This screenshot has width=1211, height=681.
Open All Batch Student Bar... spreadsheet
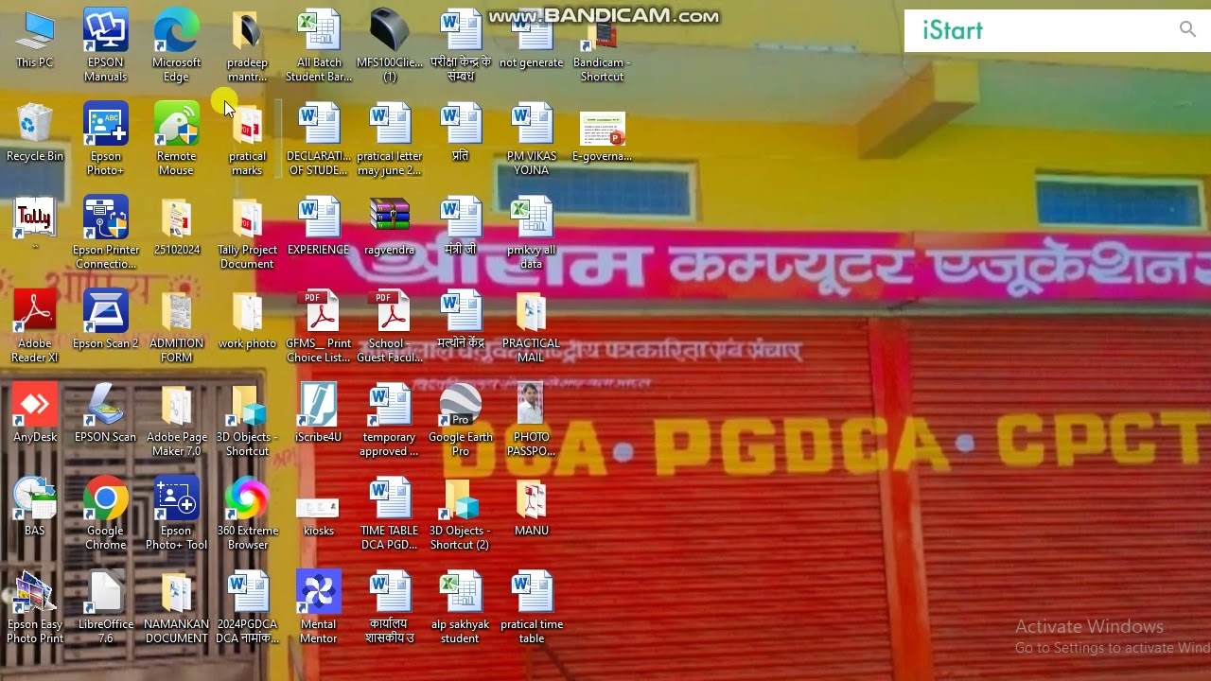tap(319, 46)
